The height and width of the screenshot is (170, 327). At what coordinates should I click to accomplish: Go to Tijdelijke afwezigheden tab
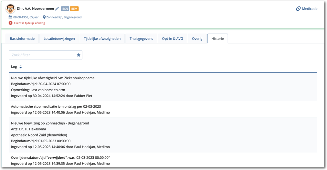(x=102, y=39)
